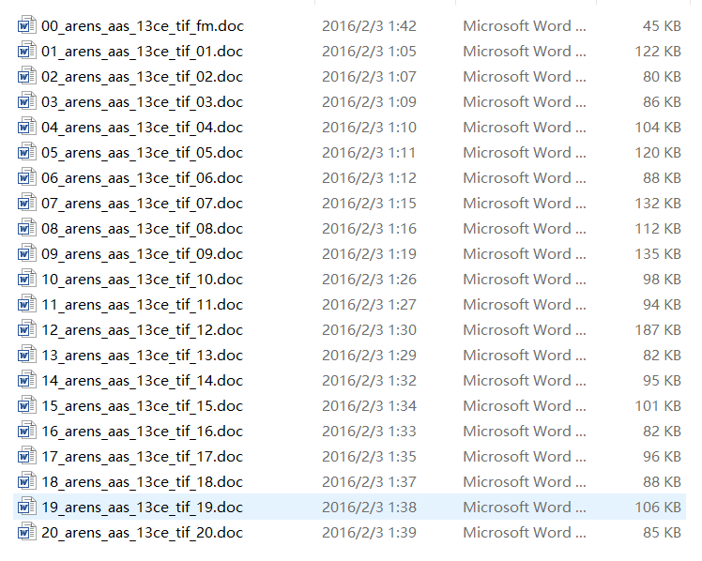Click the date 2016/2/3 1:37
Screen dimensions: 702x561
click(x=370, y=482)
